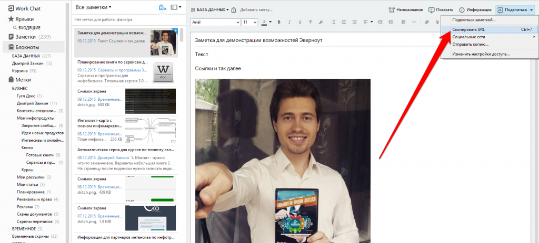Open the Социальные сети submenu

[490, 37]
